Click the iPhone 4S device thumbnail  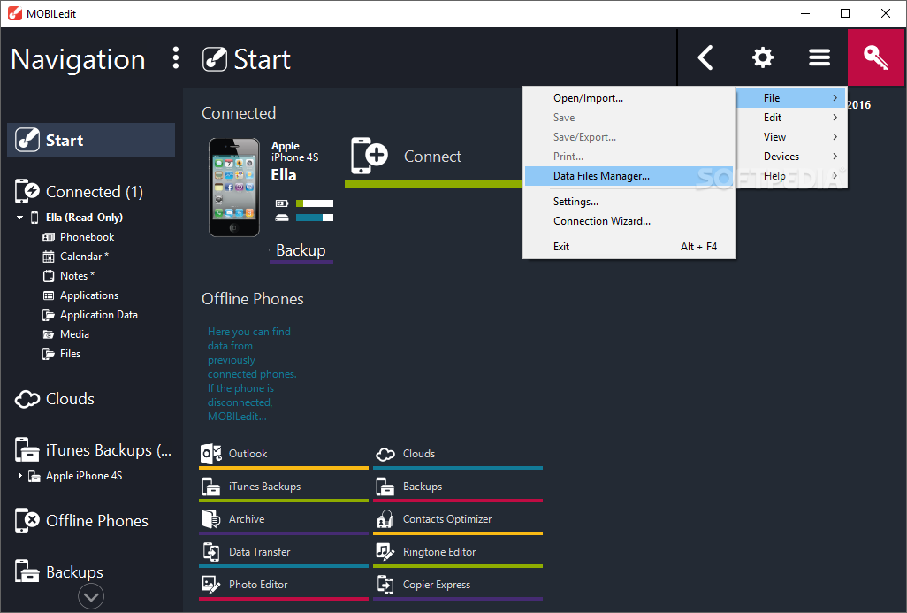click(x=233, y=187)
